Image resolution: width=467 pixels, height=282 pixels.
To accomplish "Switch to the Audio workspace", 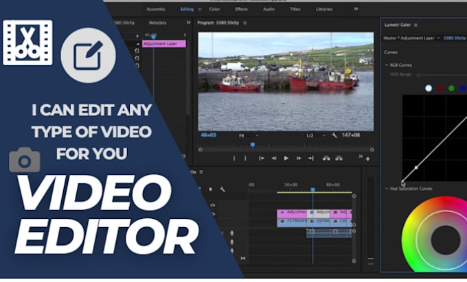I will tap(269, 9).
